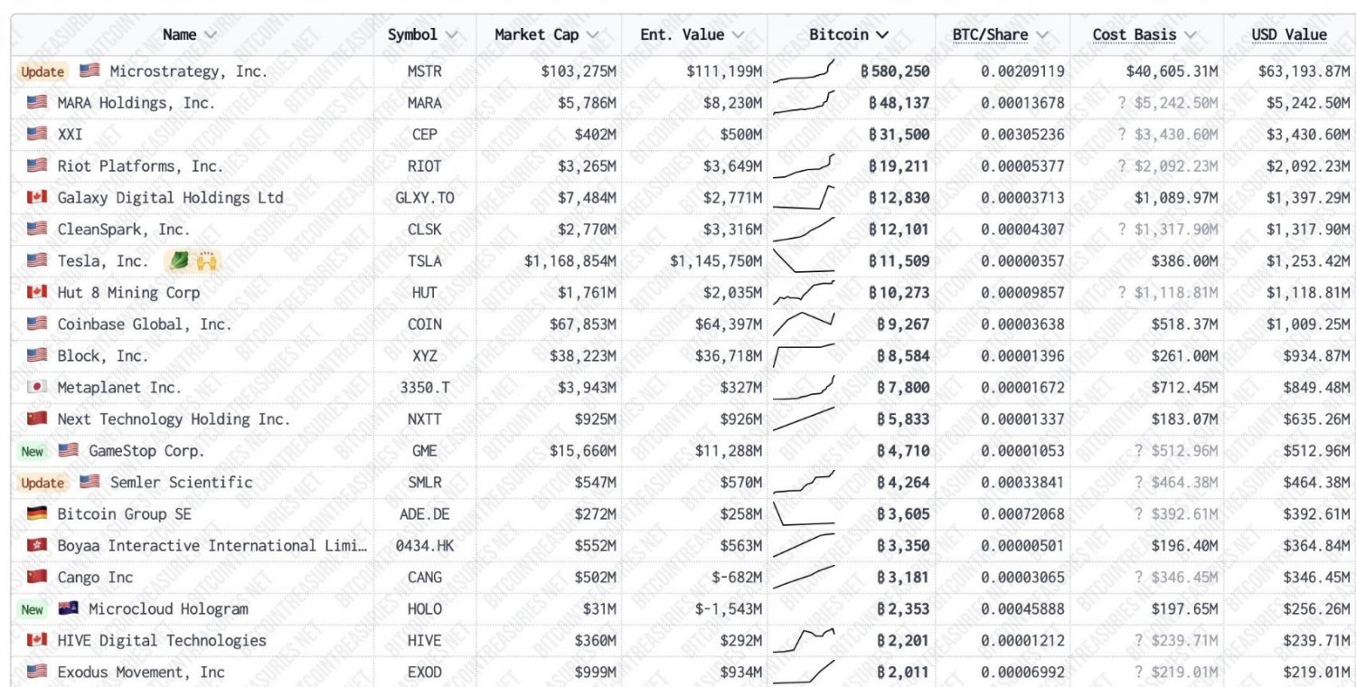Click the USD Value column header
1356x687 pixels.
click(1289, 34)
